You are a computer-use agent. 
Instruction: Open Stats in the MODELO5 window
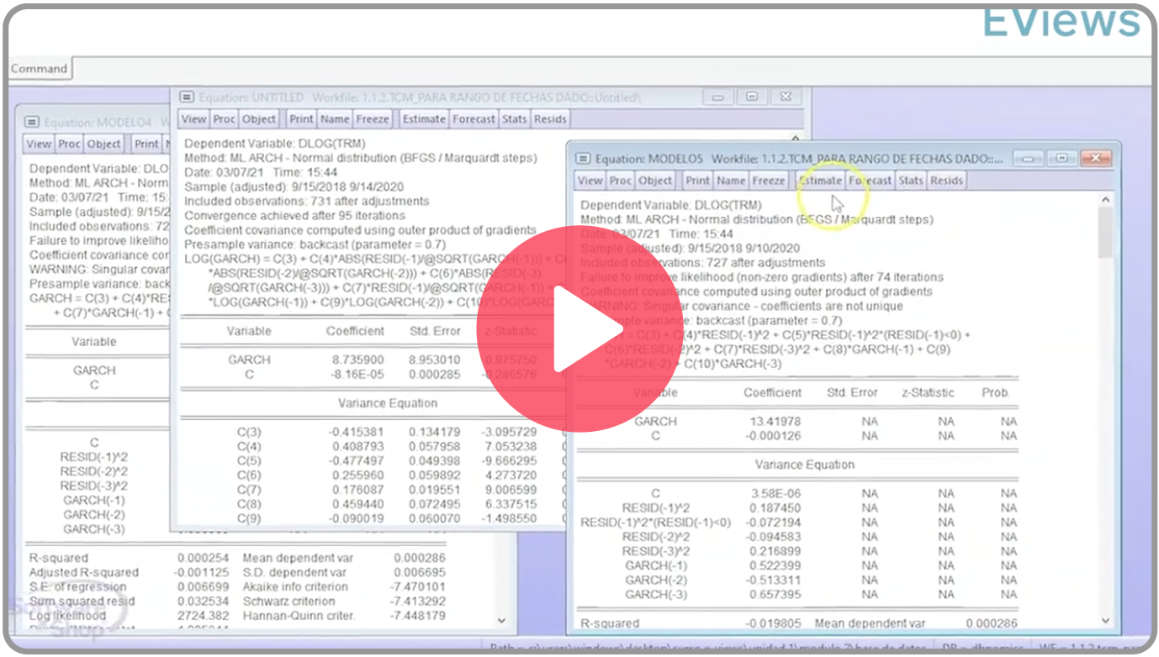tap(910, 181)
